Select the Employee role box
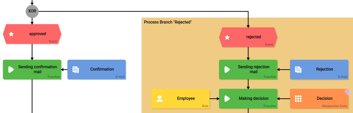 click(186, 99)
